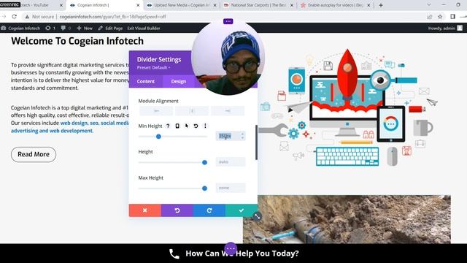
Task: Click the Not secure site info label
Action: click(40, 17)
